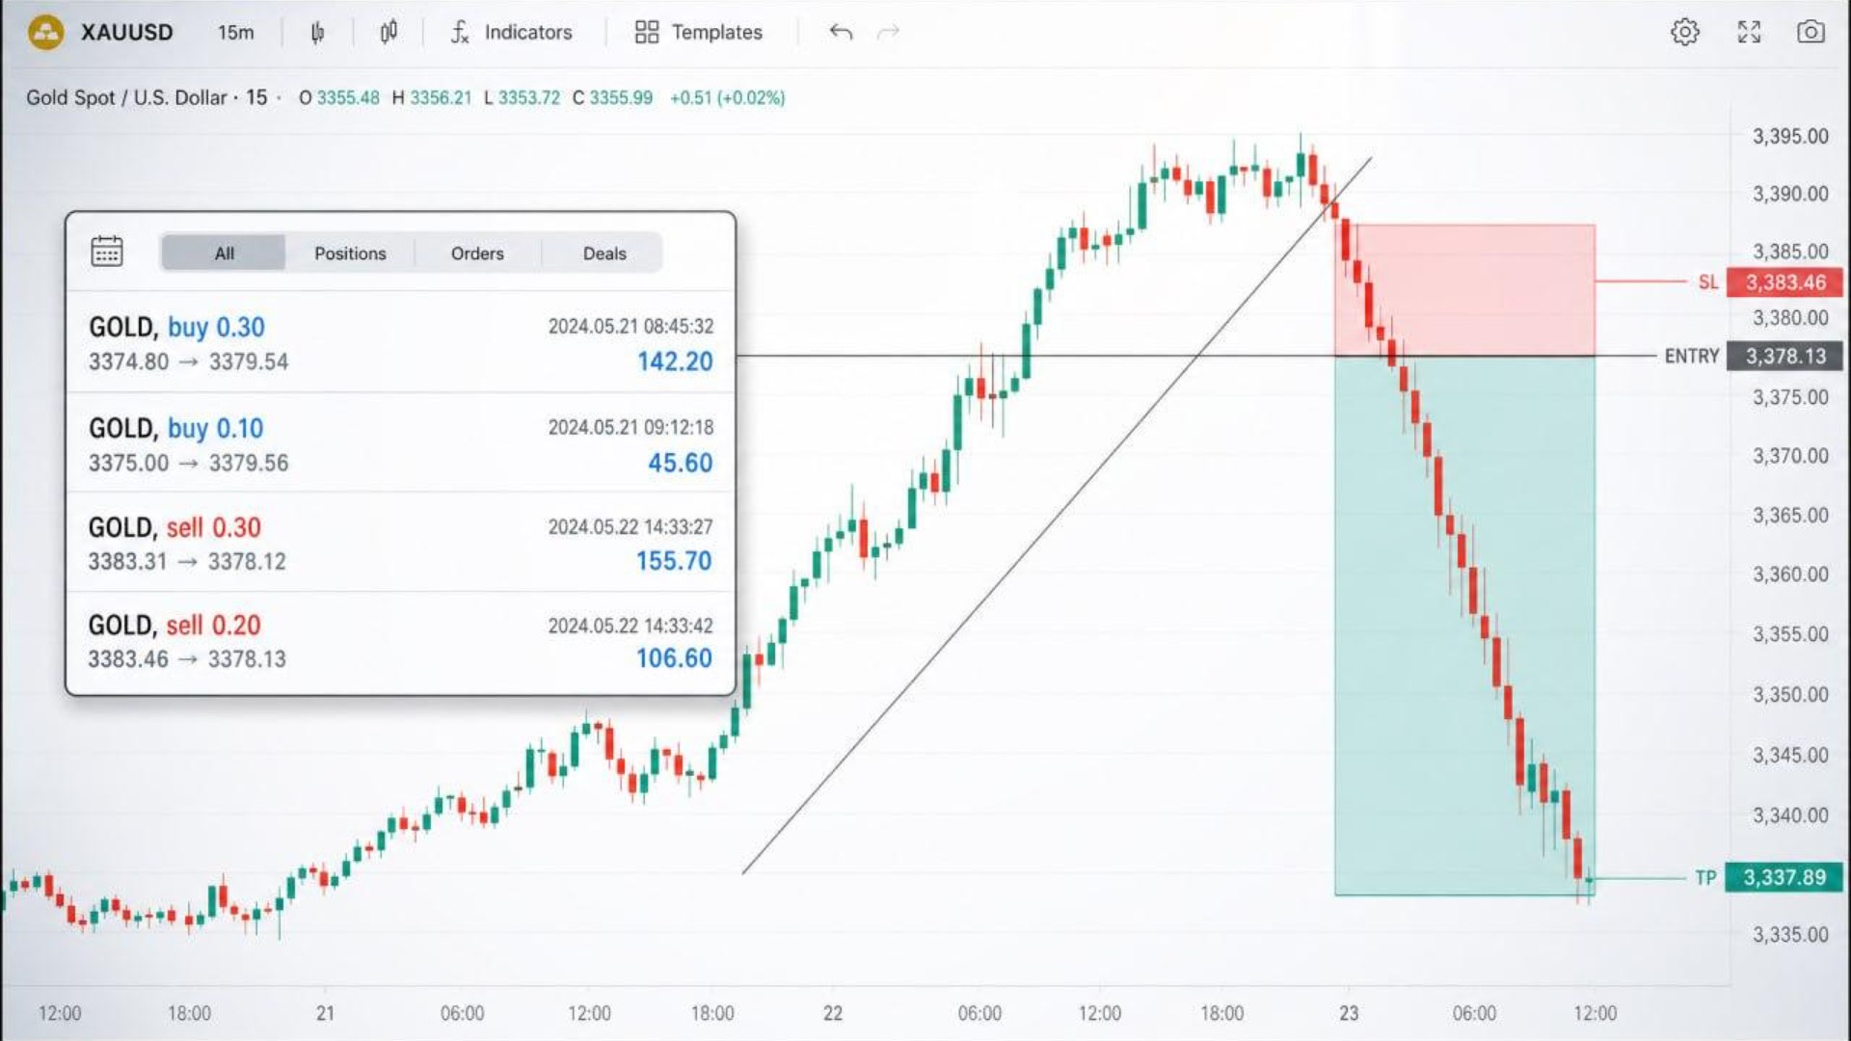Click the undo arrow
The image size is (1851, 1041).
coord(841,32)
